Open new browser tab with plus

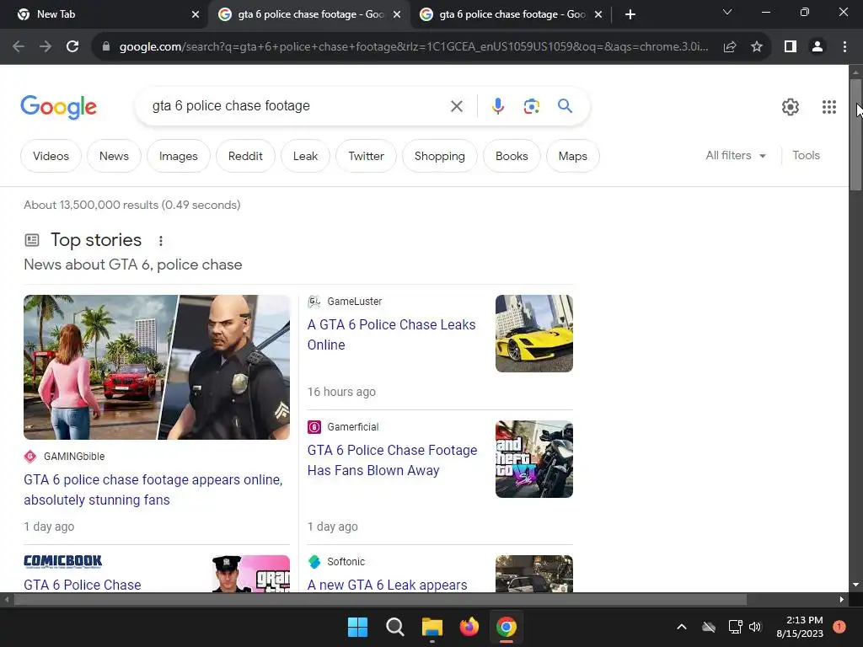[630, 14]
